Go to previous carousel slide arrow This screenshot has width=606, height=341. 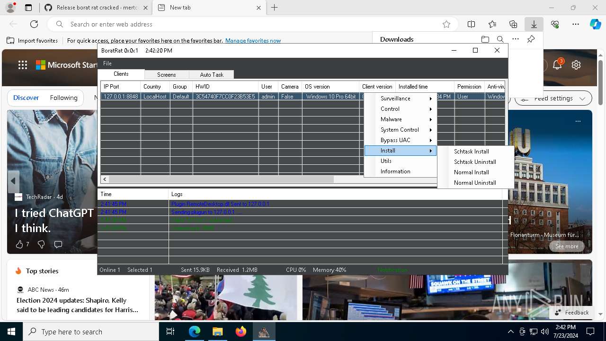point(13,181)
